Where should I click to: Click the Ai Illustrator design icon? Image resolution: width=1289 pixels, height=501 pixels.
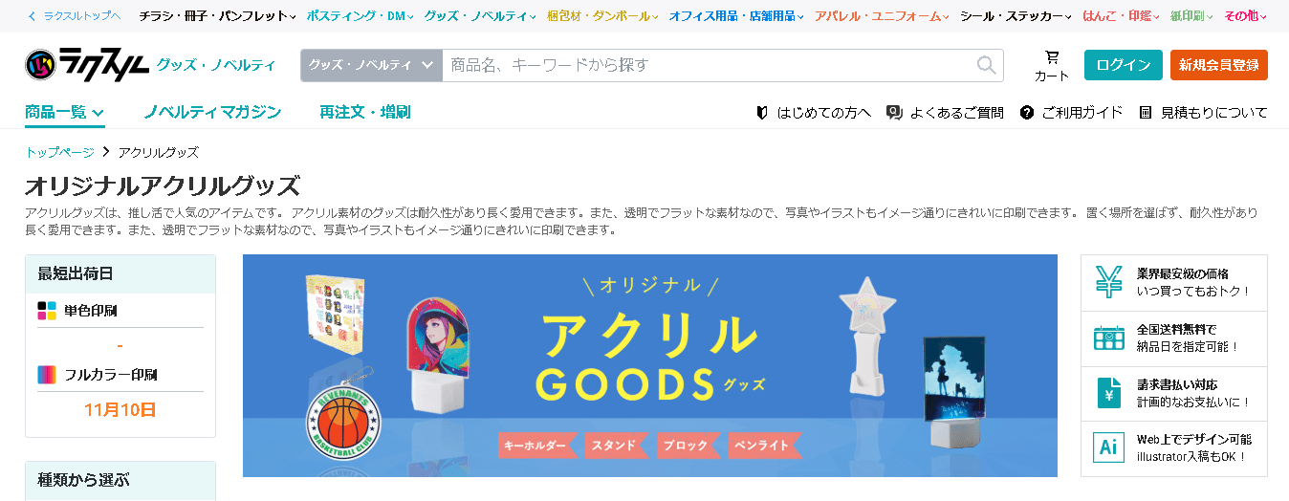1109,447
